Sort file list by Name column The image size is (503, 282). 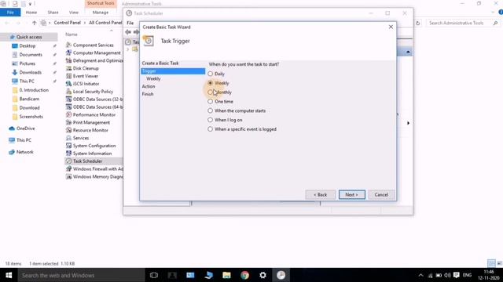pos(72,34)
